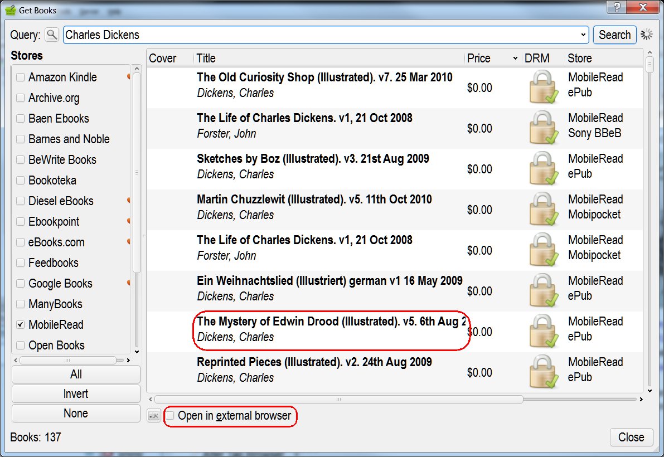Click the DRM lock icon for Edwin Drood

coord(544,330)
